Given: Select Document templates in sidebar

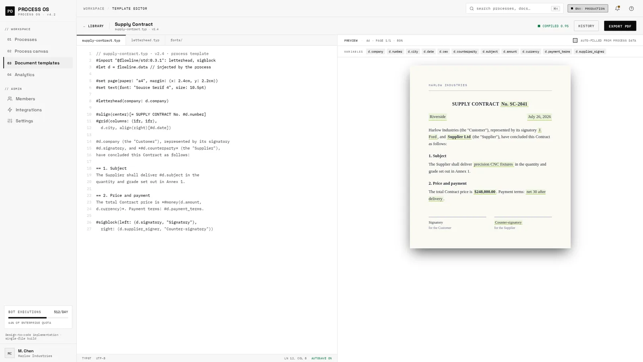Looking at the screenshot, I should click(x=38, y=63).
